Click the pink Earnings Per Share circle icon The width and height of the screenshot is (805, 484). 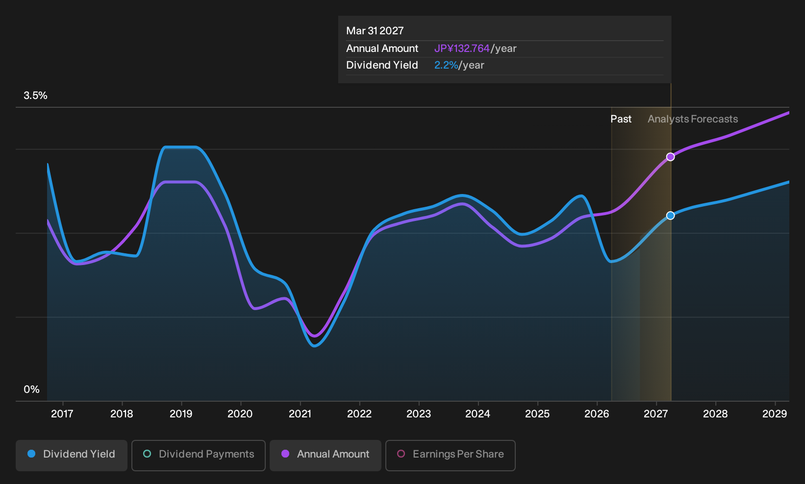tap(401, 454)
